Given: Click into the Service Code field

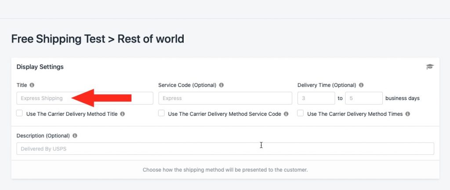Looking at the screenshot, I should [x=225, y=98].
